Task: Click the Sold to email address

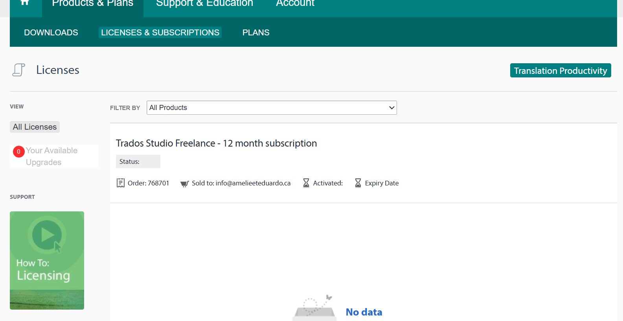Action: 253,183
